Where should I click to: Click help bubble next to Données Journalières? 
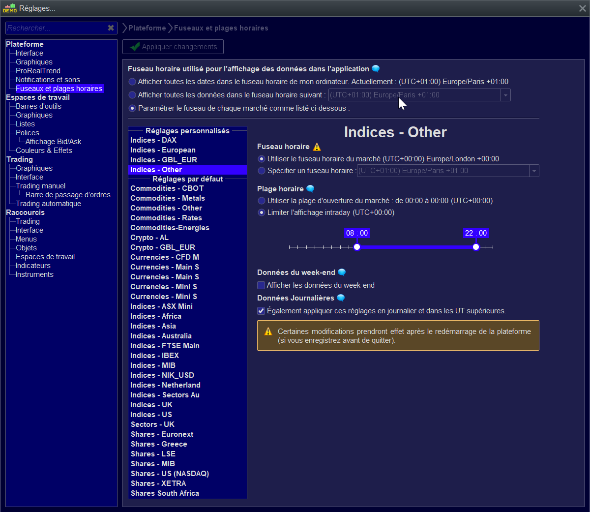[x=341, y=298]
